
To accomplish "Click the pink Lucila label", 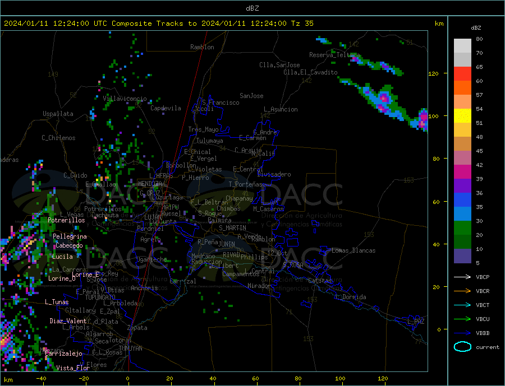I will click(x=62, y=257).
